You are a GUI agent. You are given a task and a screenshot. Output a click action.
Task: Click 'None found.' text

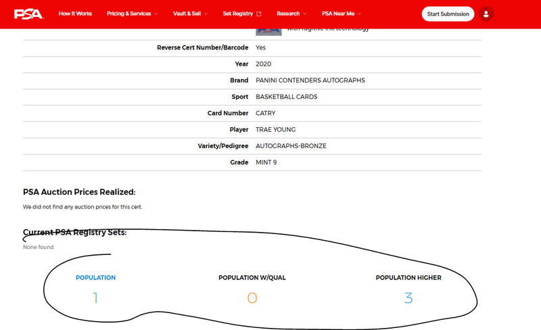pos(39,247)
